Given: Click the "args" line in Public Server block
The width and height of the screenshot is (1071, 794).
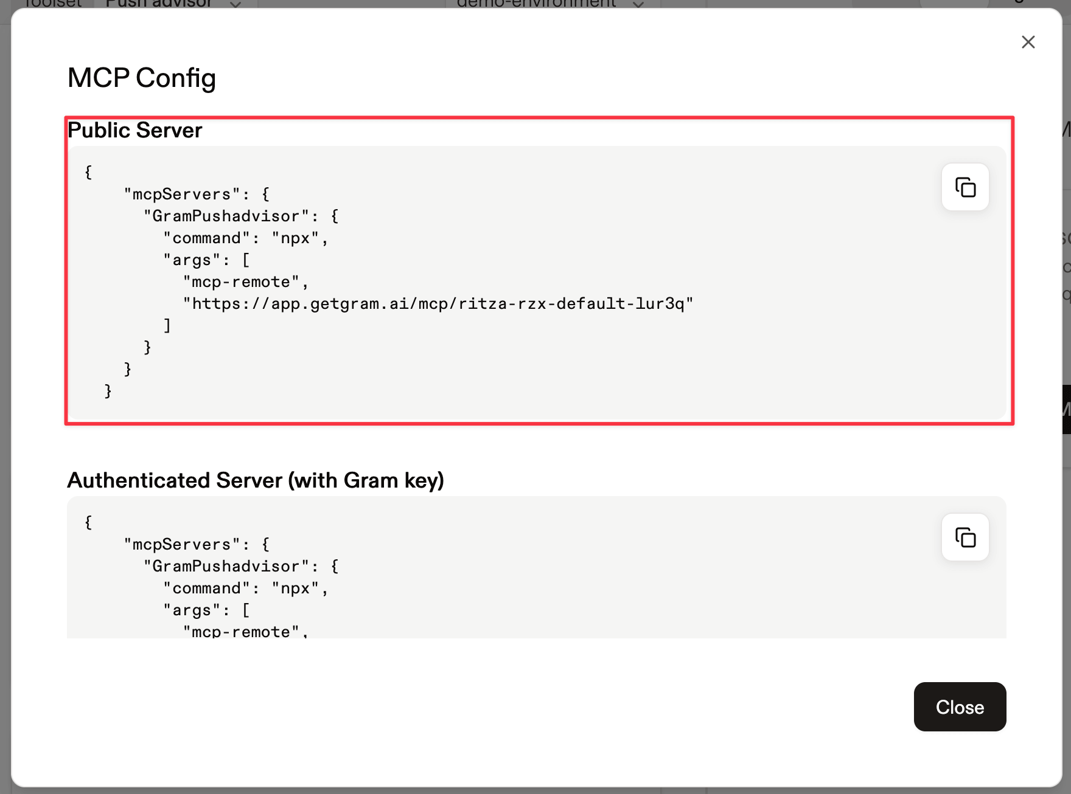Looking at the screenshot, I should point(206,260).
